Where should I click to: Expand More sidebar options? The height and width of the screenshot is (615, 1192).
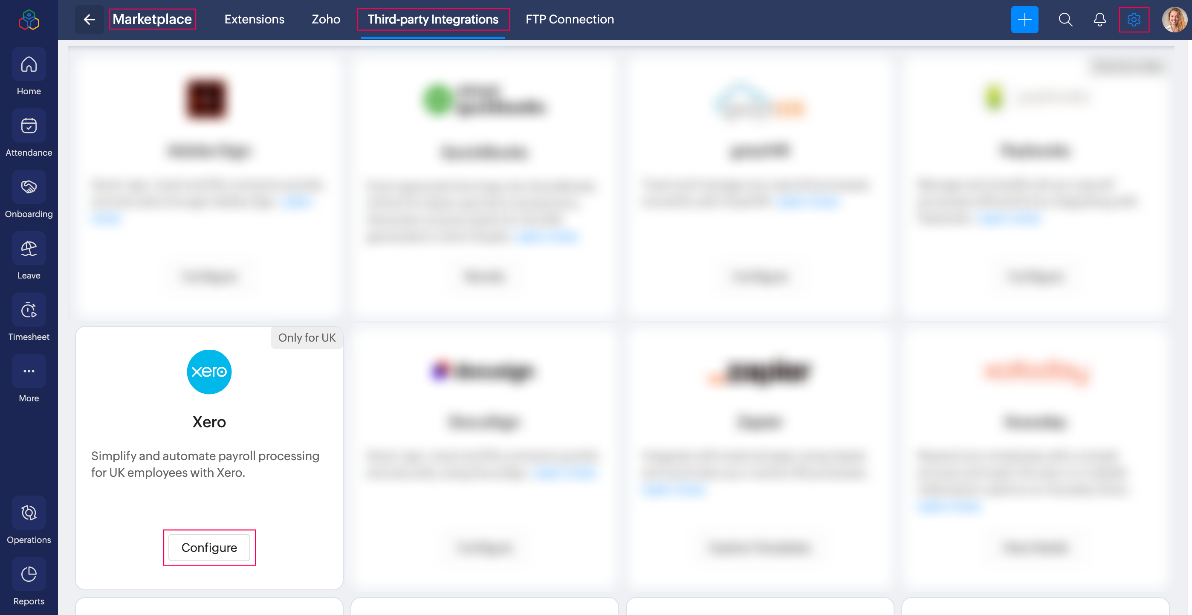pos(29,371)
